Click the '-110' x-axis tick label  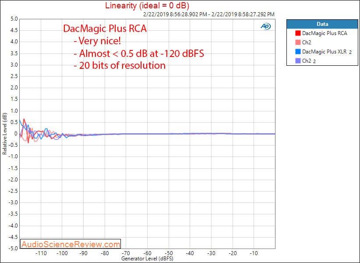(x=41, y=253)
